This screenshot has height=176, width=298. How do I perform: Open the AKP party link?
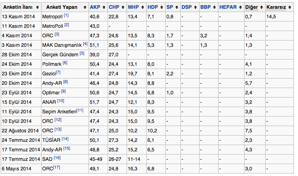95,7
